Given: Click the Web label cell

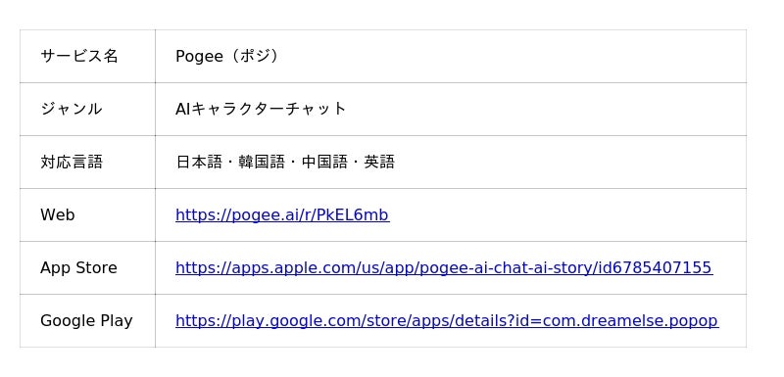Looking at the screenshot, I should pyautogui.click(x=87, y=215).
